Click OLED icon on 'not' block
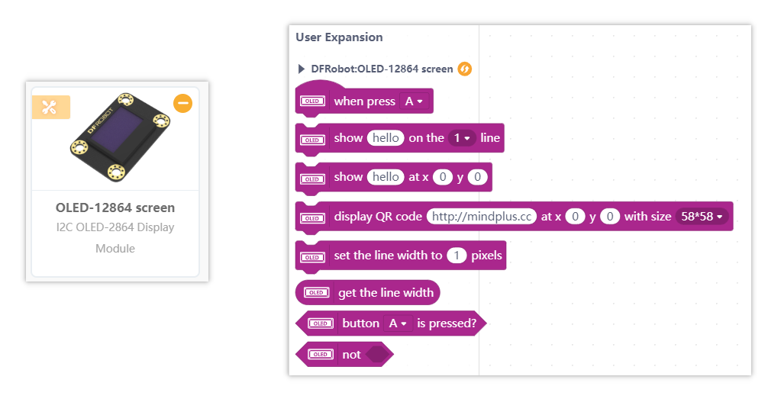 coord(320,355)
